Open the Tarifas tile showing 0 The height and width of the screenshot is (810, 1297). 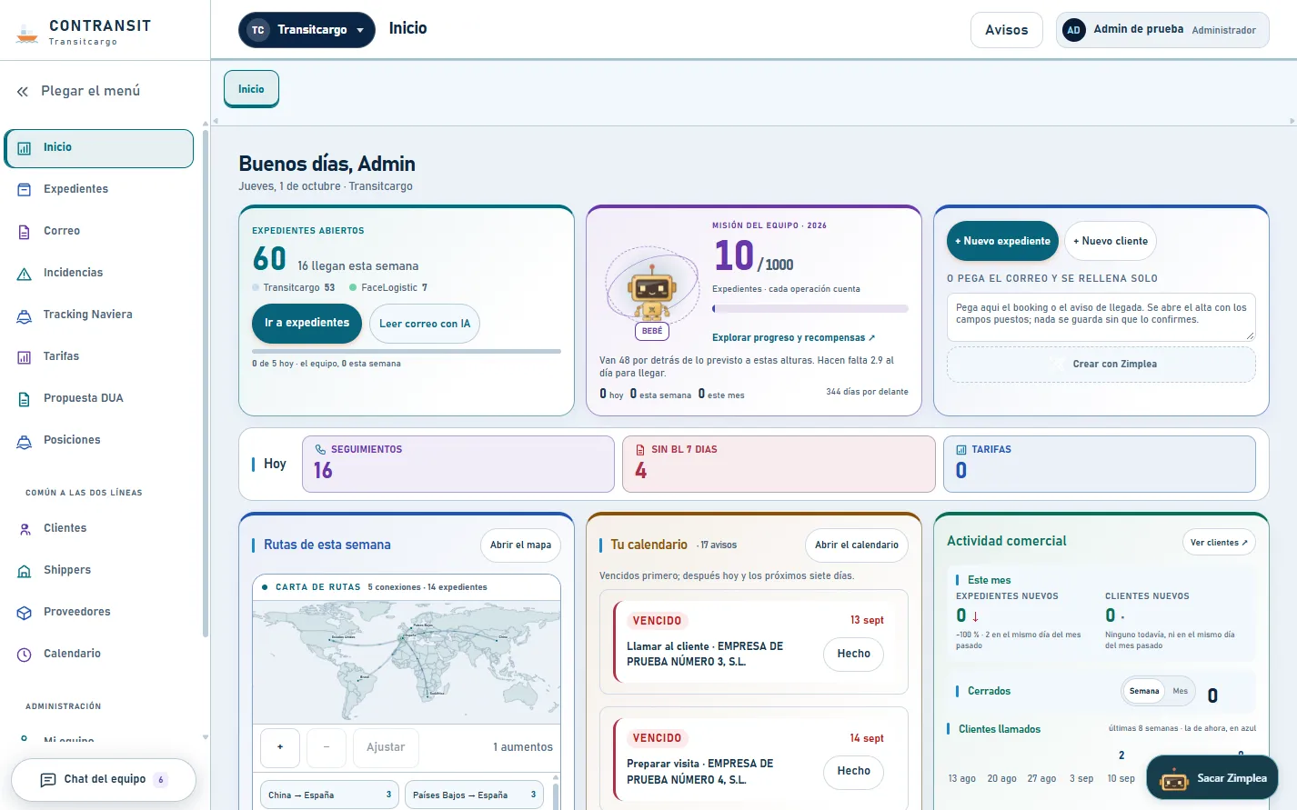(1099, 464)
